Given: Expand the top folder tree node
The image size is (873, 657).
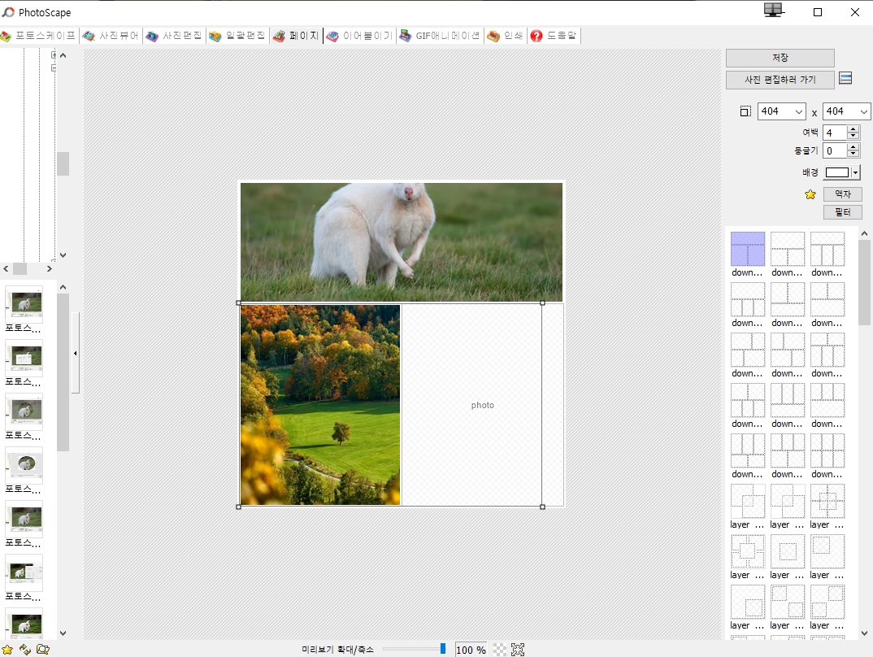Looking at the screenshot, I should (x=54, y=54).
